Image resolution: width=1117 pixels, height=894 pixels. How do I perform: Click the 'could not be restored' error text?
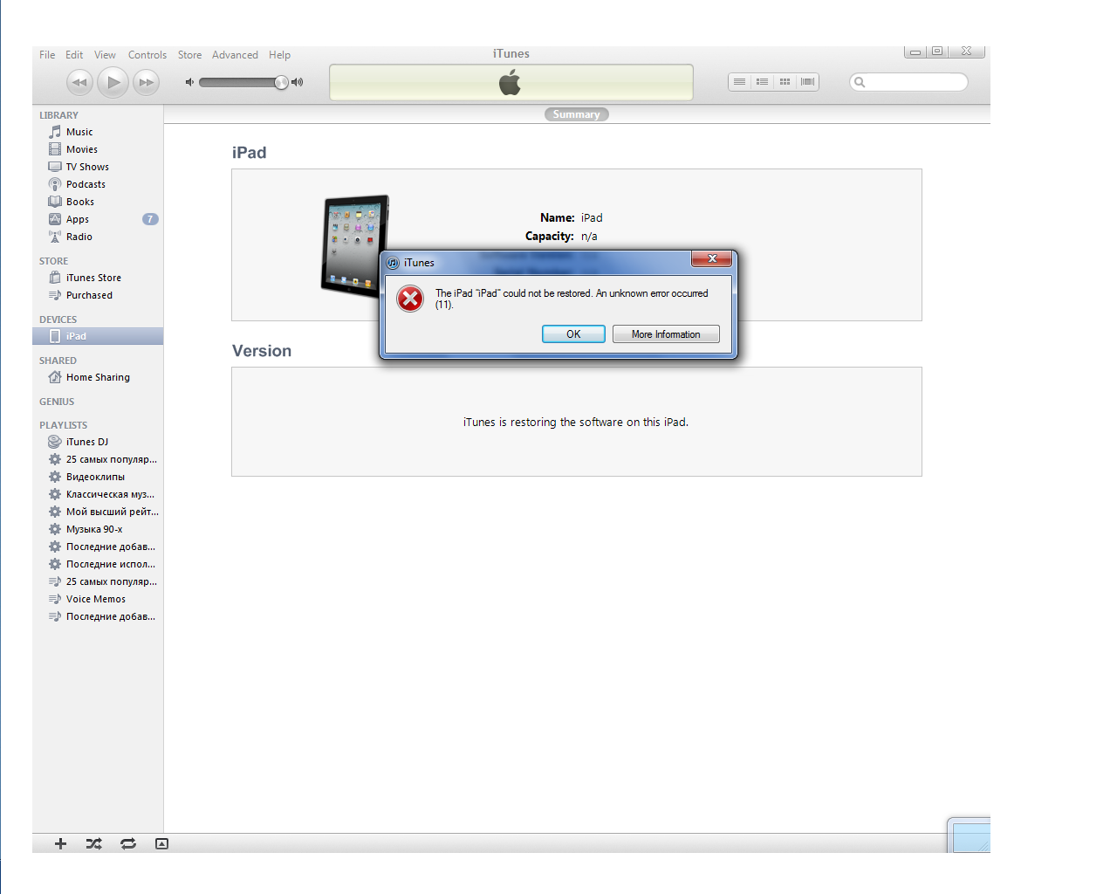pyautogui.click(x=572, y=299)
